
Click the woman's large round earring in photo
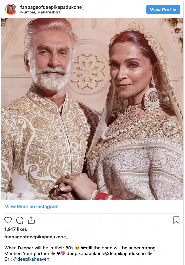click(152, 98)
